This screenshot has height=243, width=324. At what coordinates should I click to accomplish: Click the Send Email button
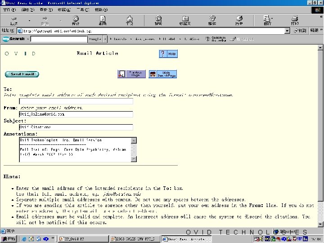tap(22, 74)
